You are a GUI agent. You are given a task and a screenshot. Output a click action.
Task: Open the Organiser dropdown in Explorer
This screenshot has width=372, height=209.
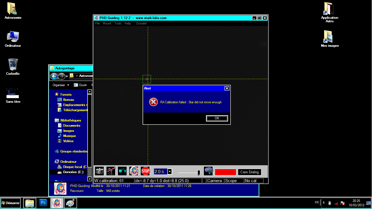click(61, 85)
